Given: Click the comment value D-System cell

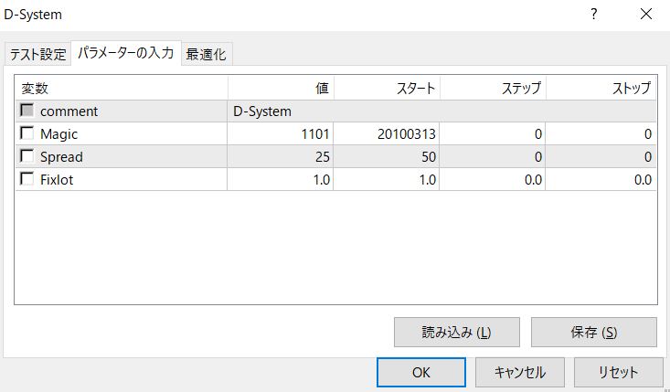Looking at the screenshot, I should click(x=281, y=111).
